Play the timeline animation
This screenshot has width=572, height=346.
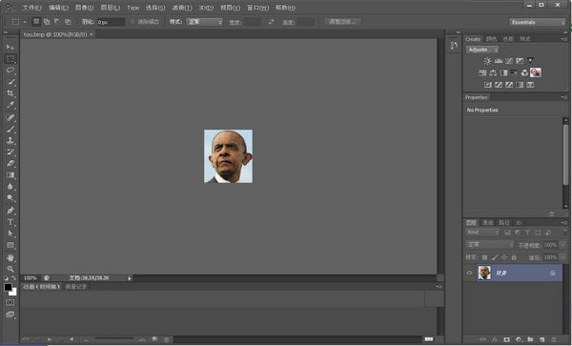click(50, 339)
